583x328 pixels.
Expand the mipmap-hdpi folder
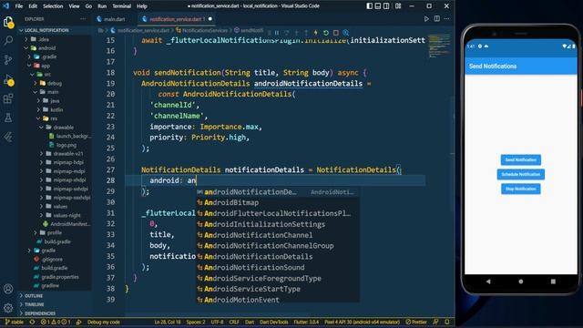(68, 162)
